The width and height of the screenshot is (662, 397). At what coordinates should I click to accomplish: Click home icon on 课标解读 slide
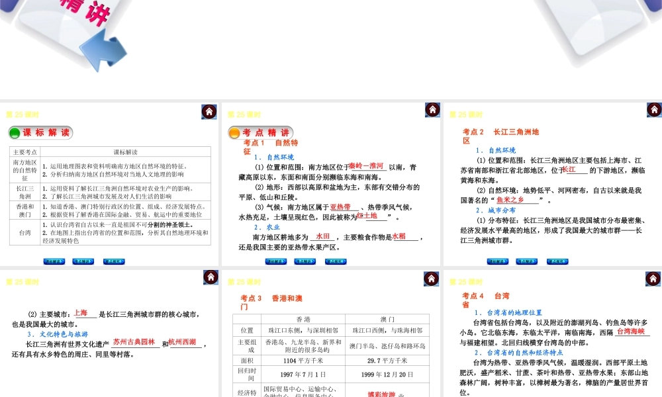209,112
